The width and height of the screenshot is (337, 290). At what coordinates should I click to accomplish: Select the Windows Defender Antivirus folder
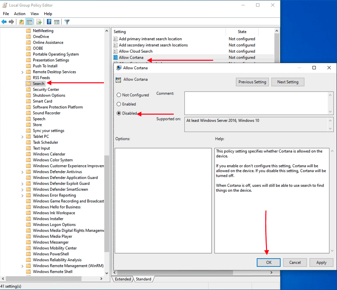click(57, 172)
